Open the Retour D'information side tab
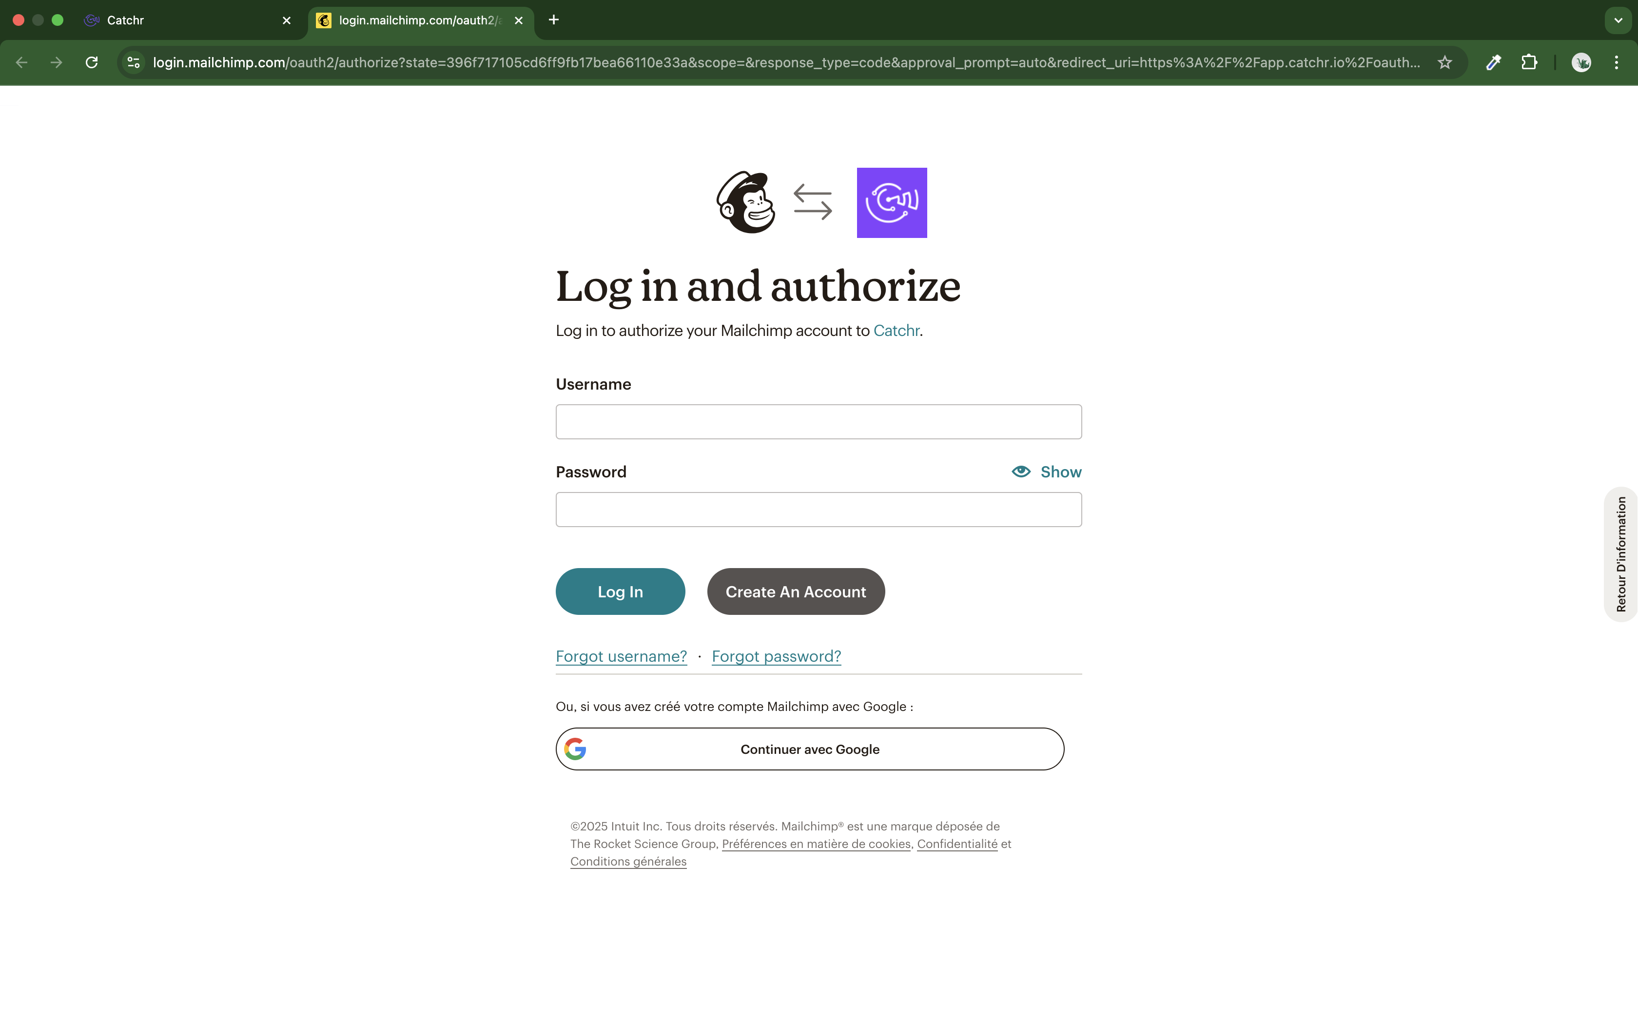This screenshot has height=1024, width=1638. 1621,554
